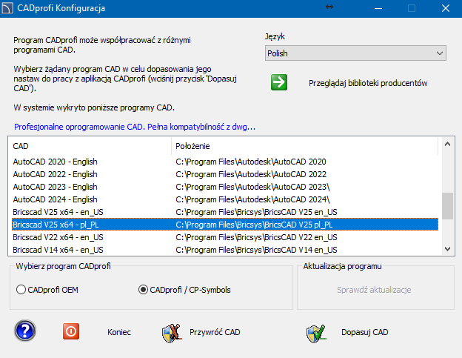Image resolution: width=462 pixels, height=358 pixels.
Task: Click the red power Koniec icon
Action: pyautogui.click(x=71, y=331)
